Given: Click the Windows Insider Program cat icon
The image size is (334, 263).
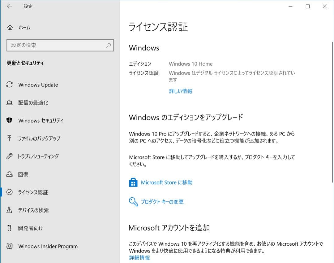Looking at the screenshot, I should point(10,246).
